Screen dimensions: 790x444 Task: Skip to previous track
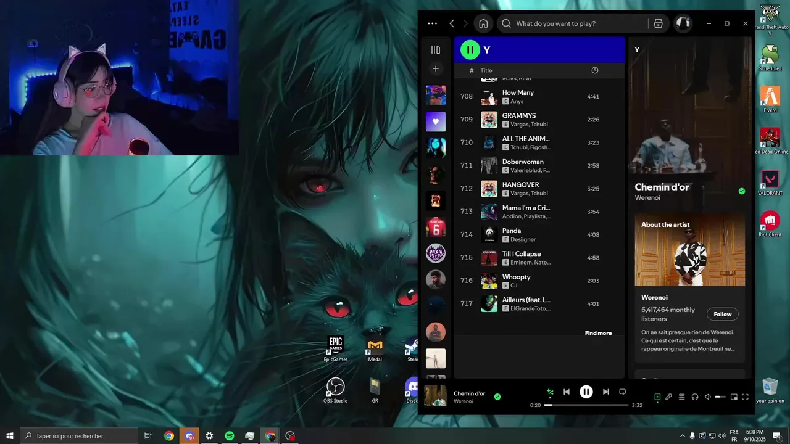pyautogui.click(x=567, y=392)
